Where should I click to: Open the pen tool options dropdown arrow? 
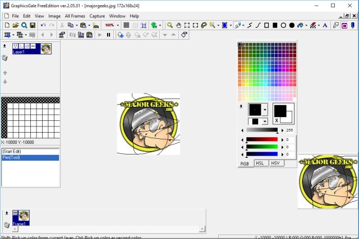click(x=242, y=25)
